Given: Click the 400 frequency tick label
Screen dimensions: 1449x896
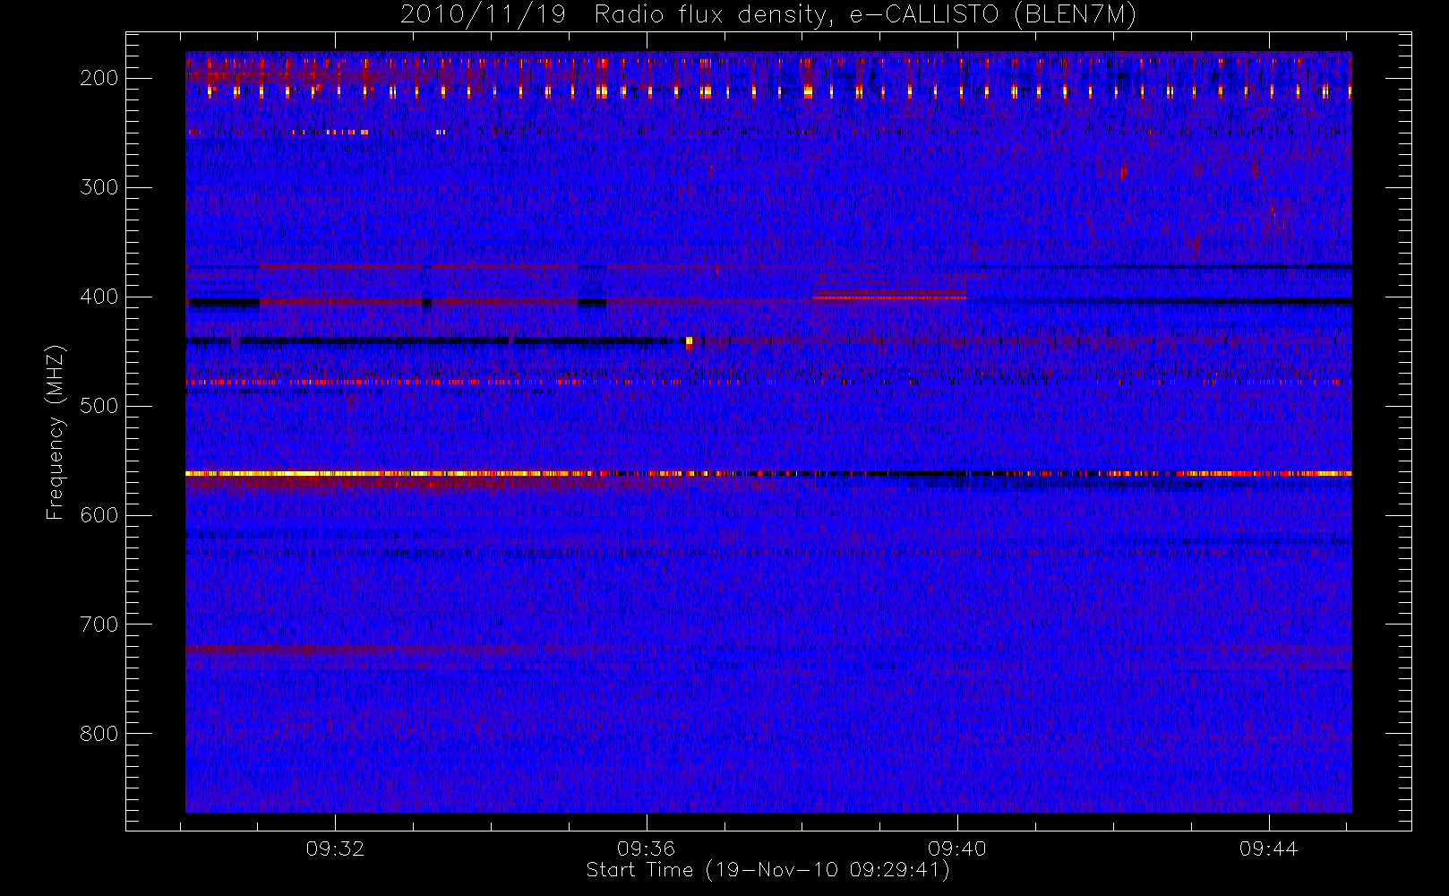Looking at the screenshot, I should 99,297.
